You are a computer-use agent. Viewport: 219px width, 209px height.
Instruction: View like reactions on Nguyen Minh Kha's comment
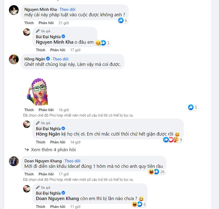[123, 20]
